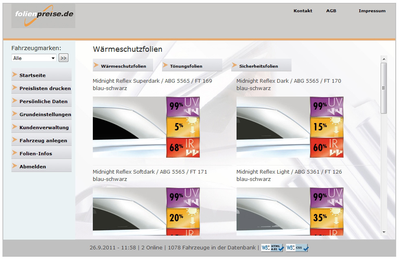The width and height of the screenshot is (399, 260).
Task: Click UV 99% badge of Midnight Reflex Light
Action: pyautogui.click(x=327, y=198)
